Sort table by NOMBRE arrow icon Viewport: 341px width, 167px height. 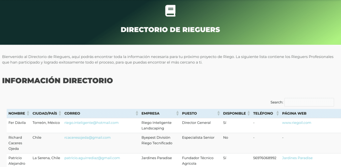[x=28, y=113]
